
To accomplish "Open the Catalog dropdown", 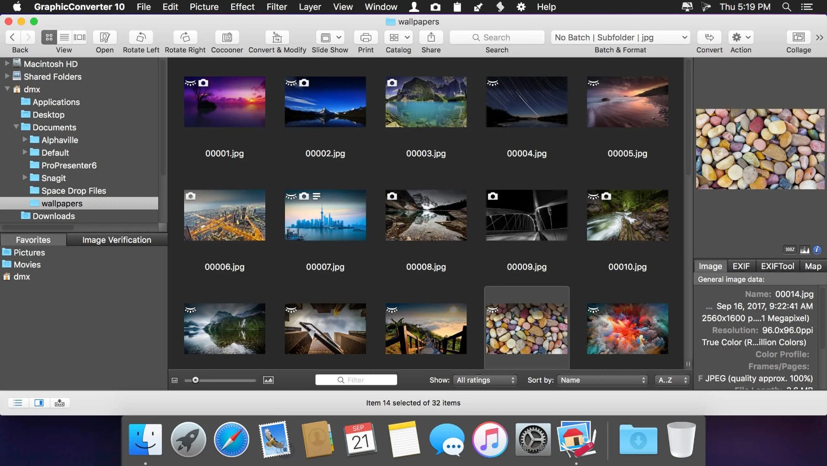I will (x=398, y=37).
